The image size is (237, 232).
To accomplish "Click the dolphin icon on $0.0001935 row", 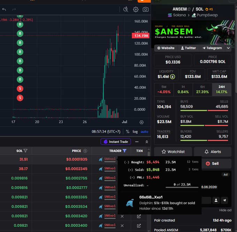I will [101, 159].
